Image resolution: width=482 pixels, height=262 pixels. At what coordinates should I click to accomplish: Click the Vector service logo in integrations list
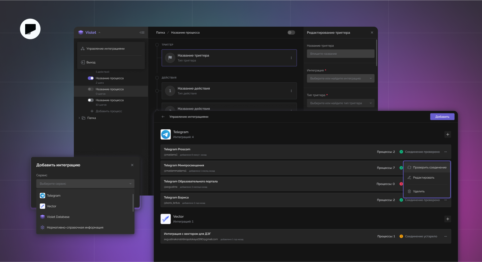(x=166, y=219)
